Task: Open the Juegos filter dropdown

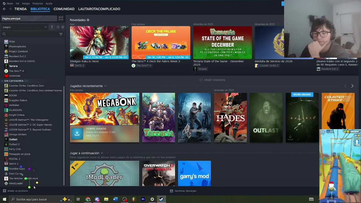Action: pos(25,27)
